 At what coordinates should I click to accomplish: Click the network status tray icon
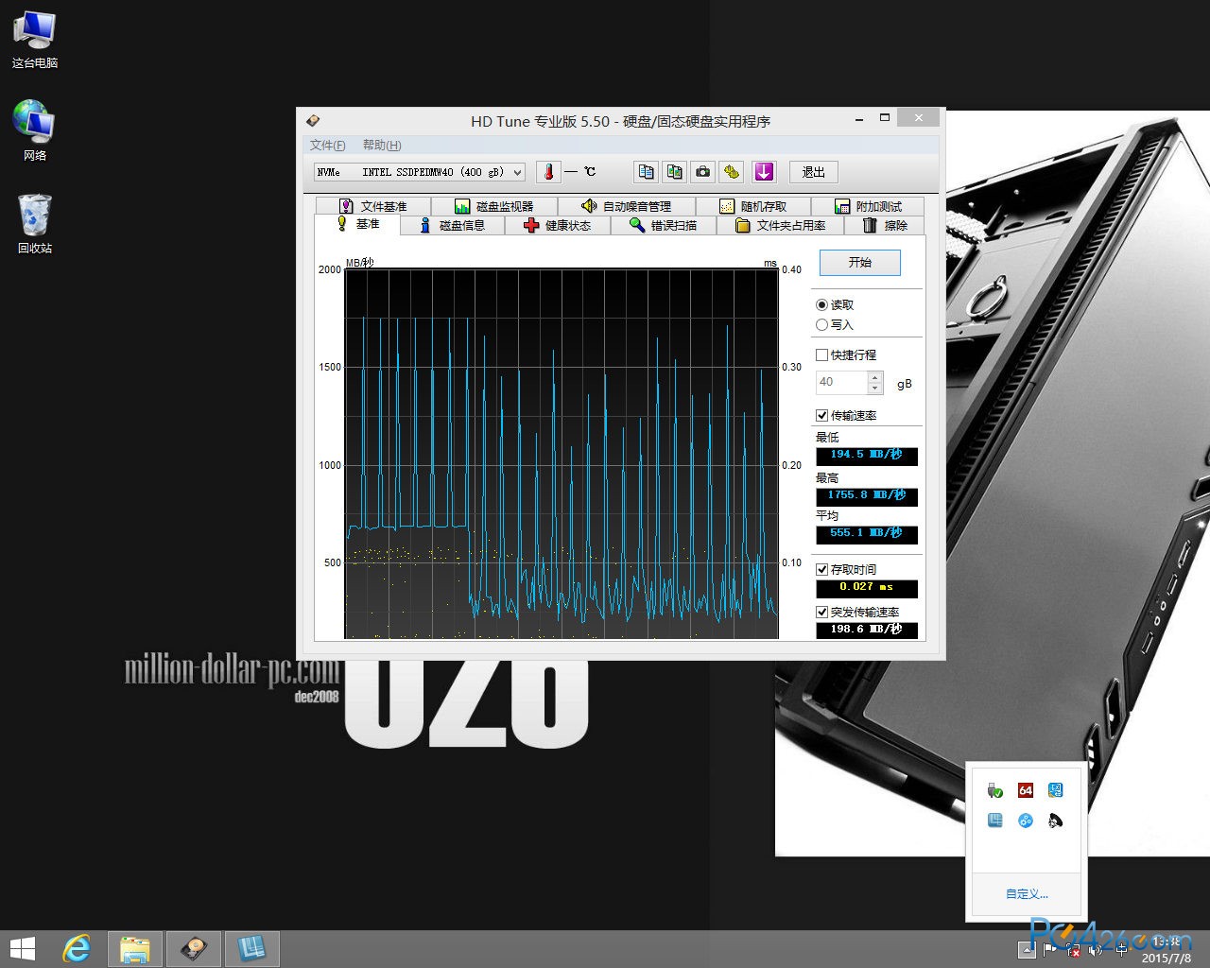pyautogui.click(x=1073, y=949)
